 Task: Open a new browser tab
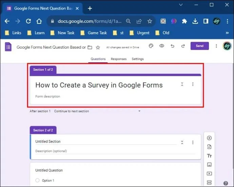pyautogui.click(x=90, y=8)
